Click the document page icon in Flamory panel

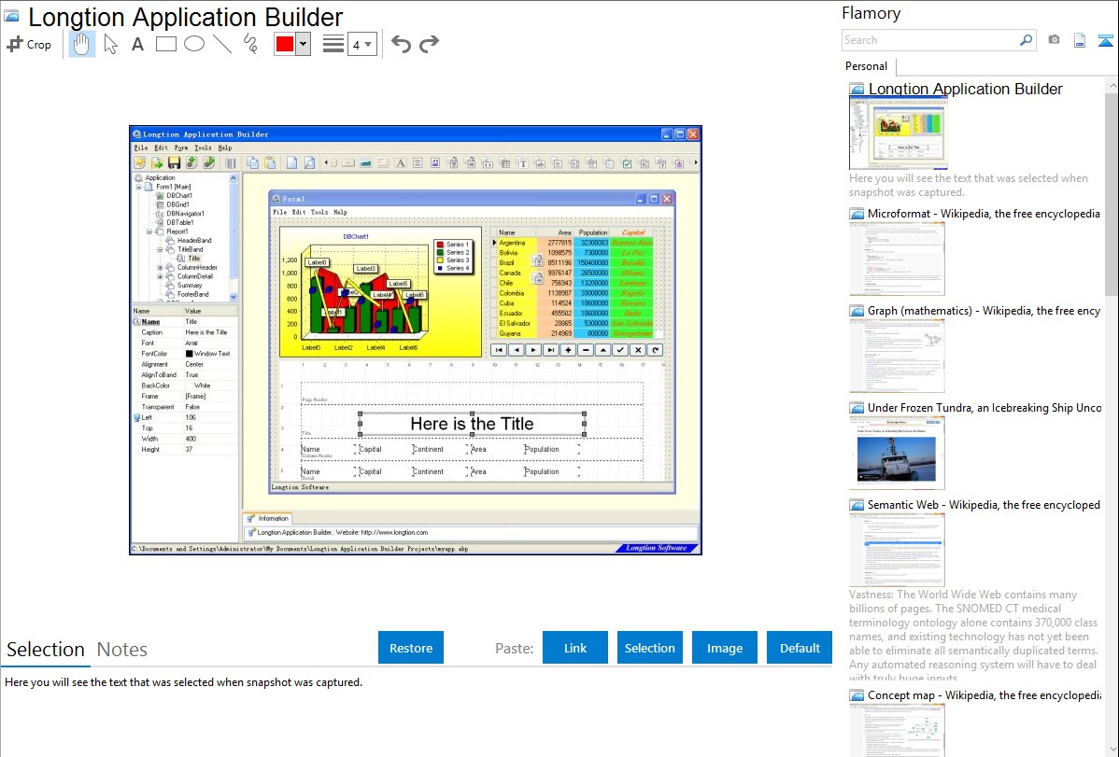[1080, 40]
